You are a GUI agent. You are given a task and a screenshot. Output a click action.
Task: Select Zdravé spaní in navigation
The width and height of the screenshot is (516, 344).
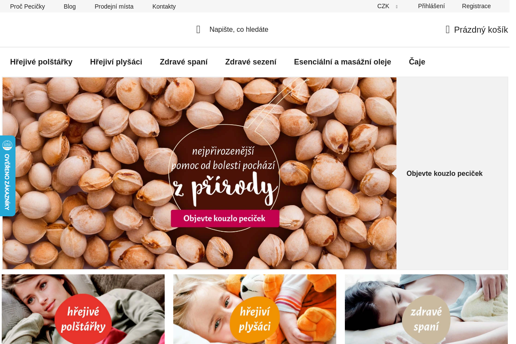pos(184,62)
